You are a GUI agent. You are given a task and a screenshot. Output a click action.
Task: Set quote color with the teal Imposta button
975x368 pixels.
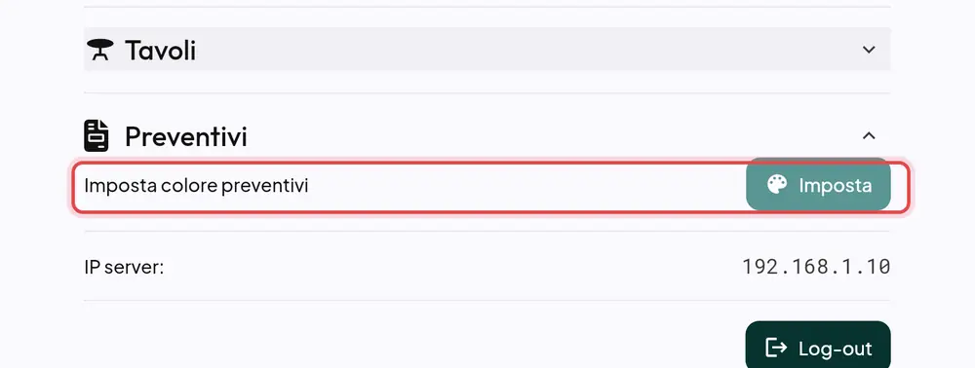coord(818,184)
